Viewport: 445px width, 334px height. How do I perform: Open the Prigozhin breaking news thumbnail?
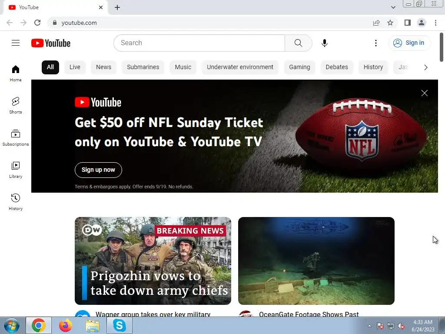tap(153, 261)
